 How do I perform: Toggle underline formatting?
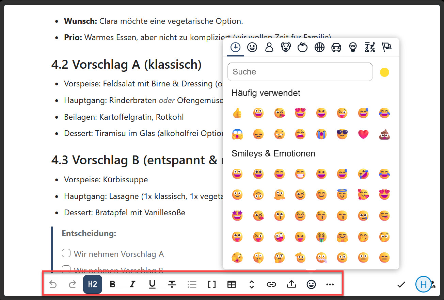tap(152, 284)
